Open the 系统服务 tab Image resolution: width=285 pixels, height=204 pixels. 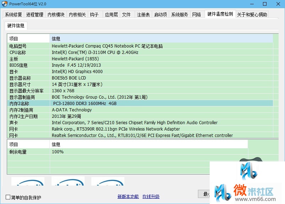coord(179,15)
